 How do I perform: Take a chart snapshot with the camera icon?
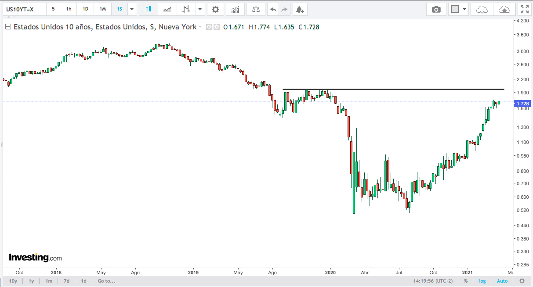[x=436, y=9]
